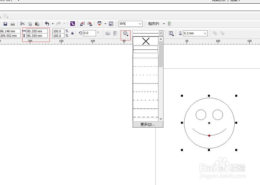Choose the second sparse dotted line style

145,66
